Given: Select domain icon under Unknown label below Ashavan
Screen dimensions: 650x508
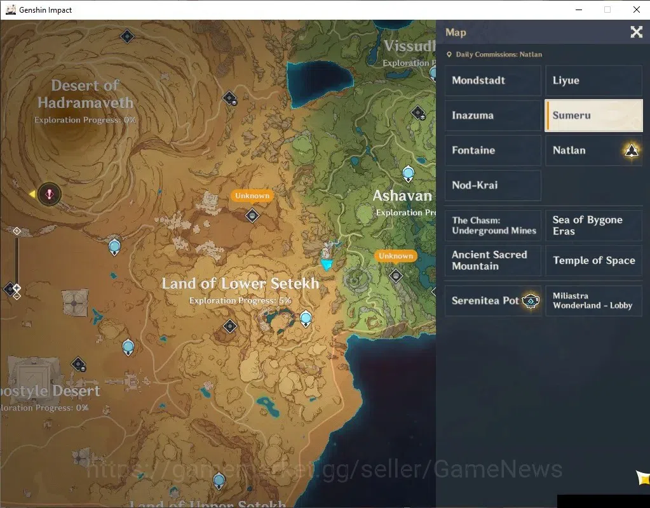Looking at the screenshot, I should point(396,275).
